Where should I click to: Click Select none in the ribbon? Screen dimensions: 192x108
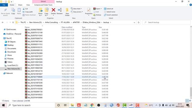pyautogui.click(x=109, y=12)
